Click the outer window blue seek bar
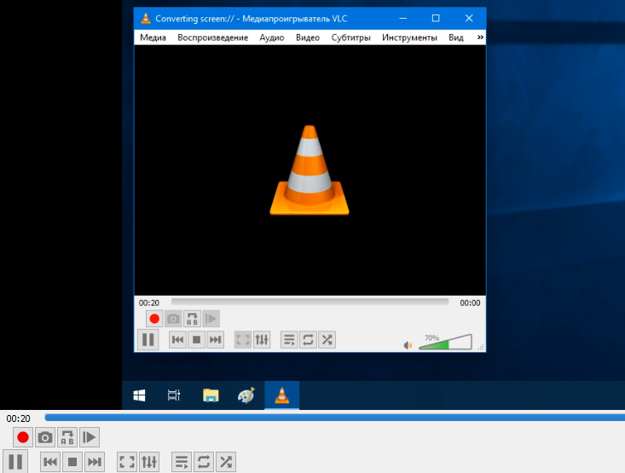 pos(335,418)
